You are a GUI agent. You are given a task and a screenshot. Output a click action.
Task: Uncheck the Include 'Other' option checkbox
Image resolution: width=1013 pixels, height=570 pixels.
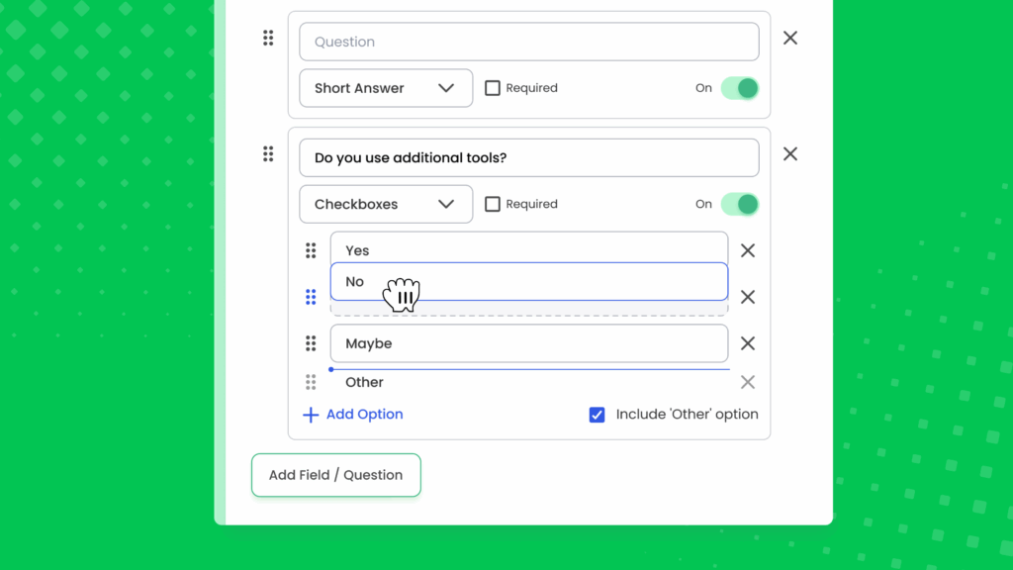(x=597, y=415)
